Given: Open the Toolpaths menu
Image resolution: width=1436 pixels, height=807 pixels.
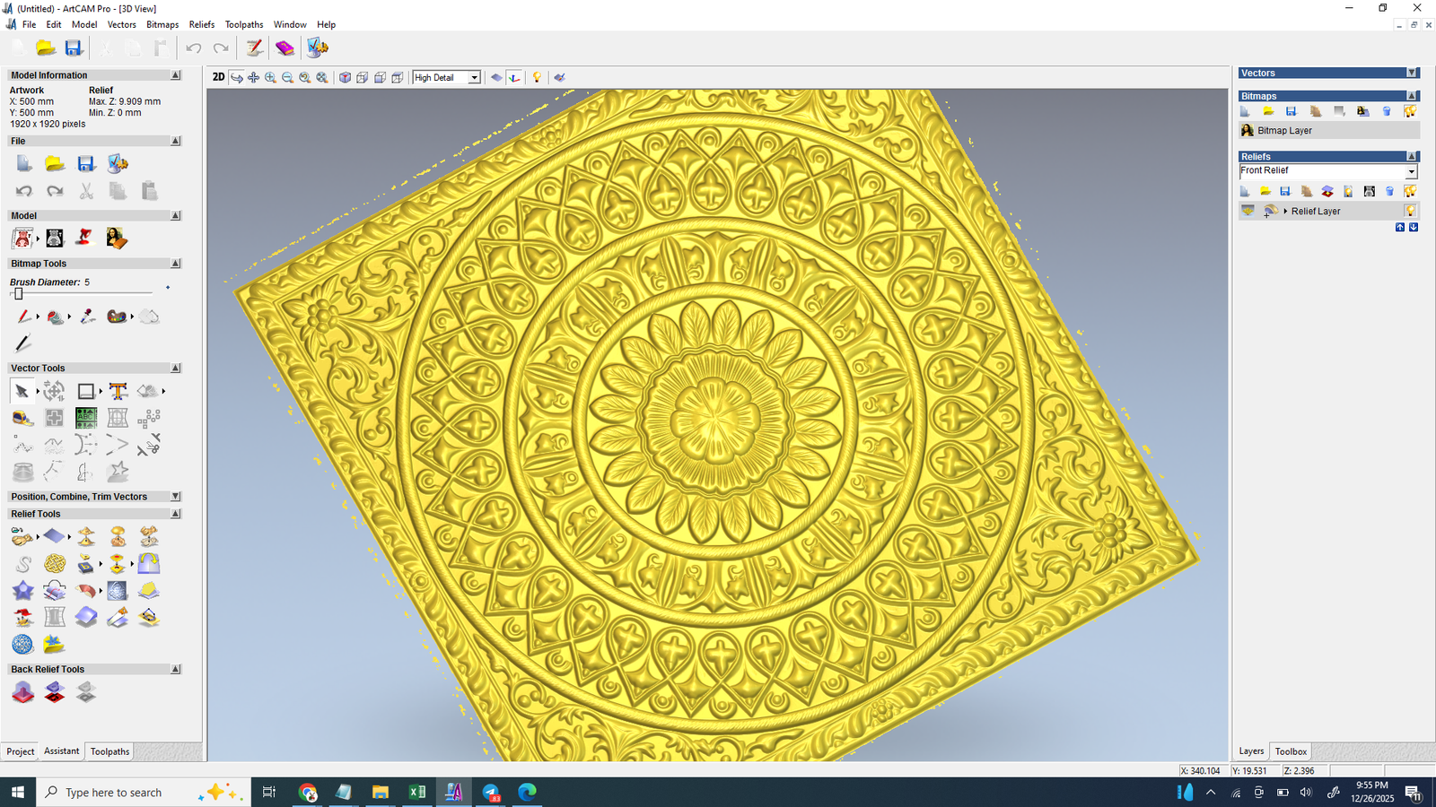Looking at the screenshot, I should 243,24.
